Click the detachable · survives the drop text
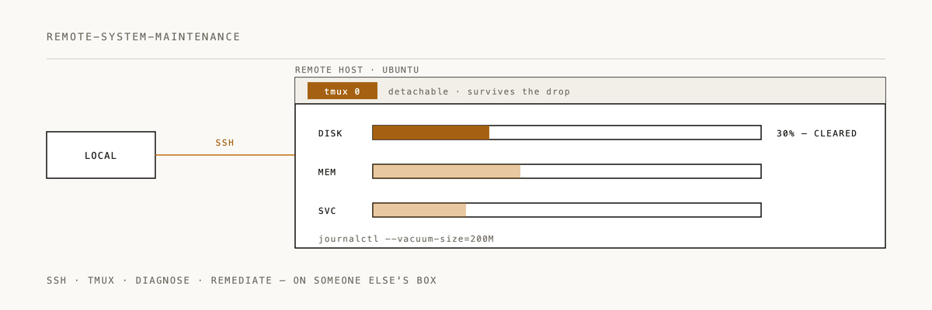Image resolution: width=932 pixels, height=310 pixels. point(479,91)
